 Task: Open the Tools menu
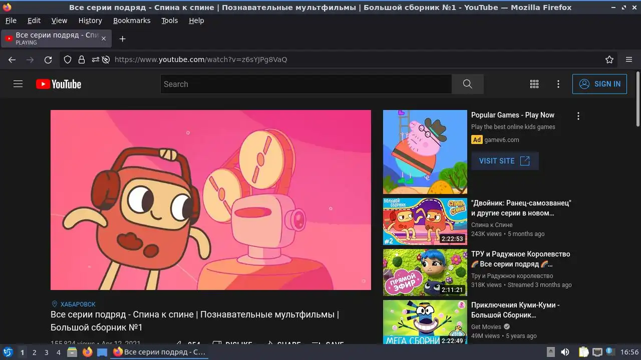point(169,20)
